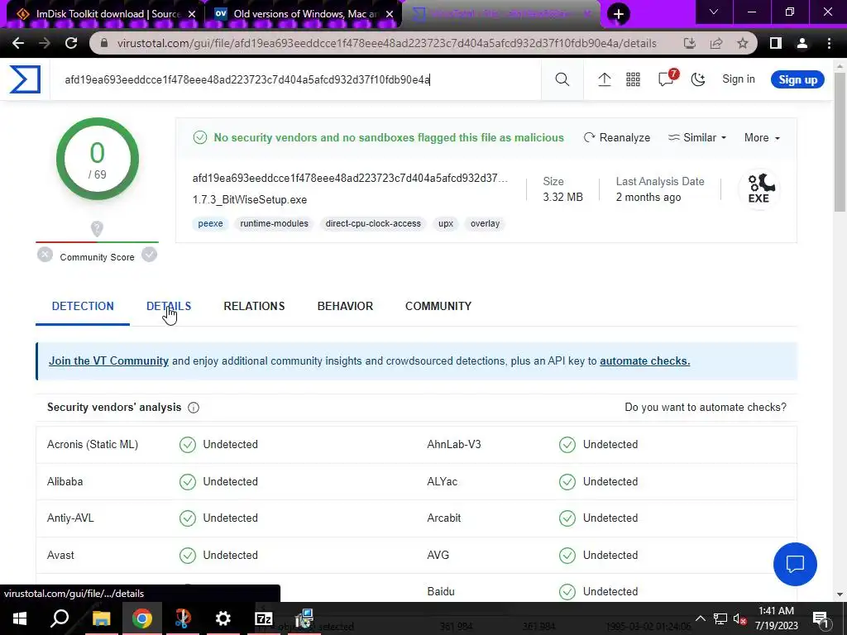
Task: Toggle the browser side panel icon
Action: [x=776, y=43]
